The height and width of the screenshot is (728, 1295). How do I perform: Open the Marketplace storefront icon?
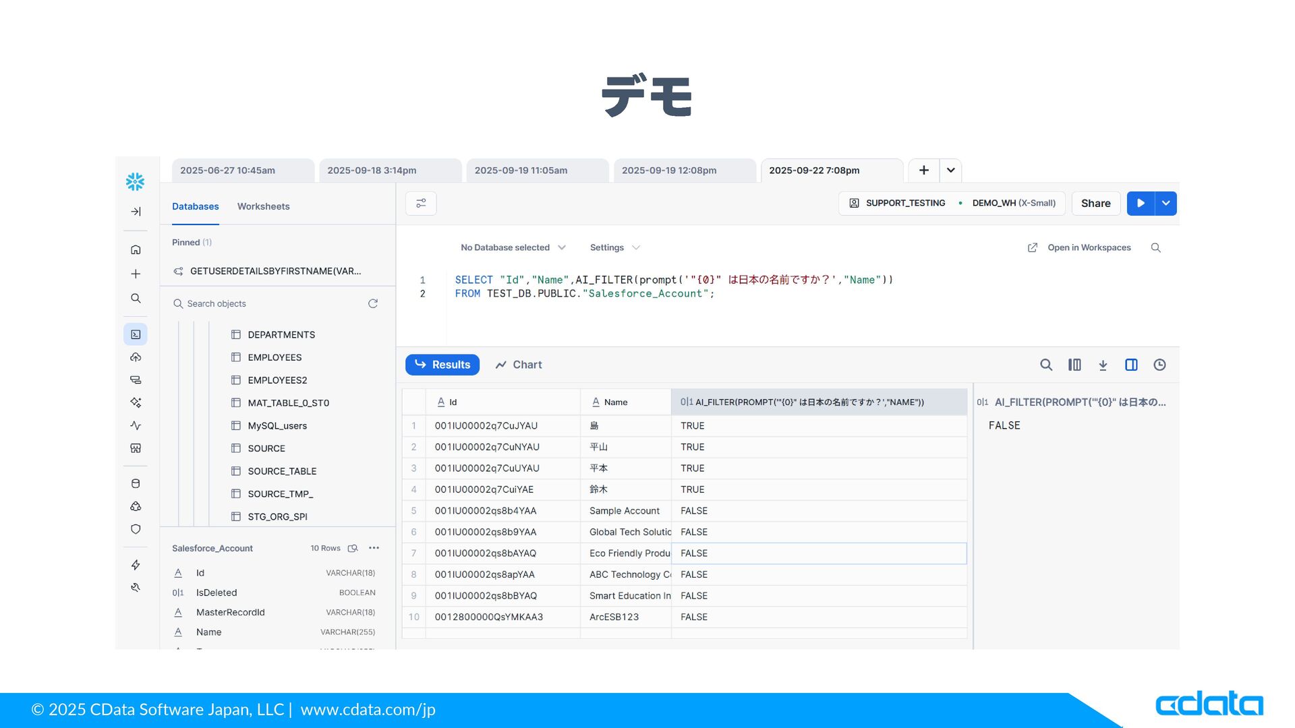coord(136,448)
